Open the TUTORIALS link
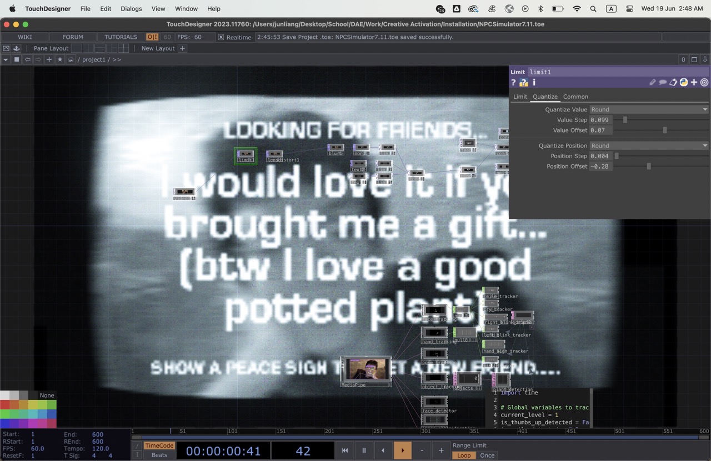Viewport: 711px width, 461px height. (121, 37)
